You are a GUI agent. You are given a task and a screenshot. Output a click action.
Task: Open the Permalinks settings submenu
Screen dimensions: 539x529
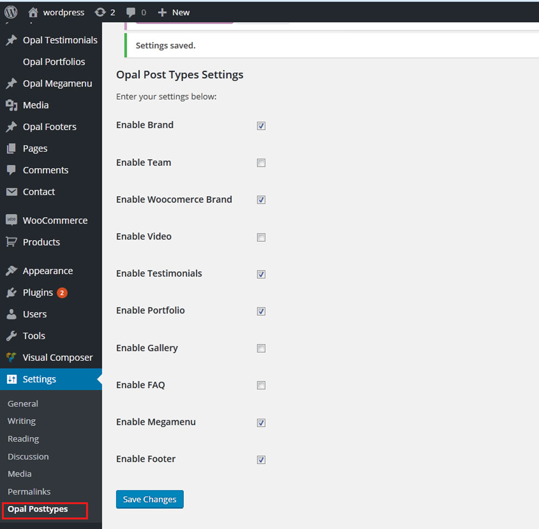[x=29, y=491]
